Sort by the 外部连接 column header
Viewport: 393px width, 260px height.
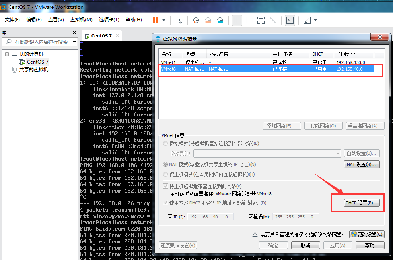[x=238, y=54]
